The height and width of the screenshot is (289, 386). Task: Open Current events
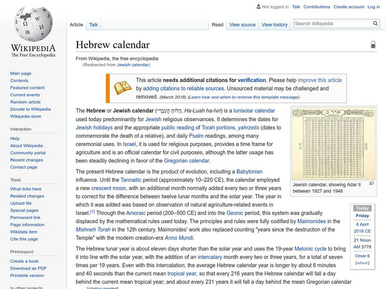click(x=25, y=94)
